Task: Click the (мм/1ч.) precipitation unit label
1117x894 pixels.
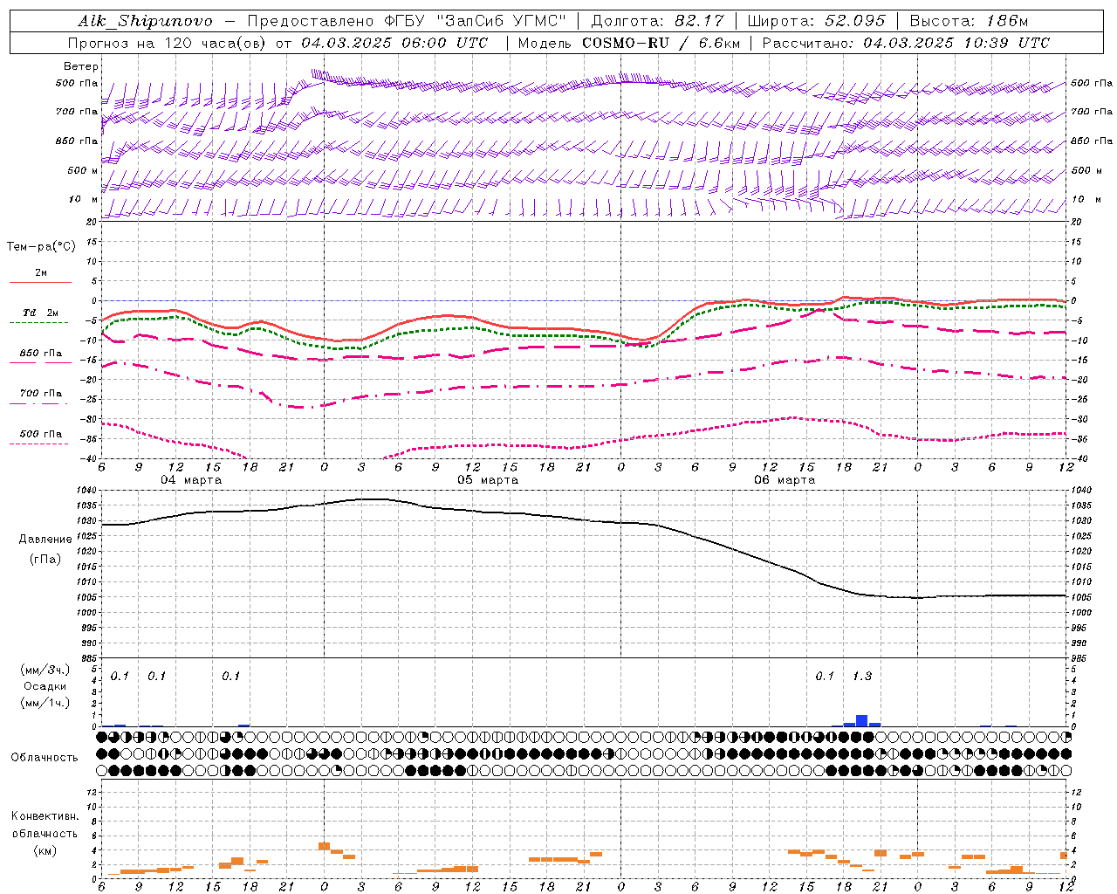Action: 45,703
